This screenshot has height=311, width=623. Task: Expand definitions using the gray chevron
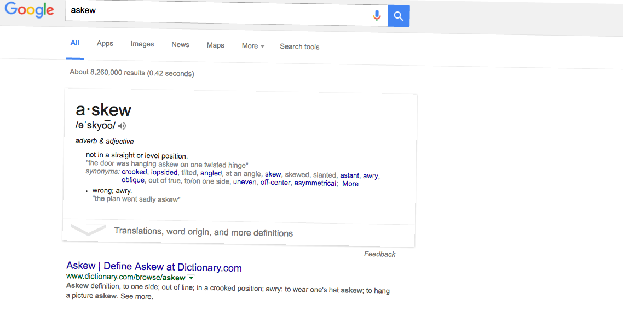tap(88, 230)
